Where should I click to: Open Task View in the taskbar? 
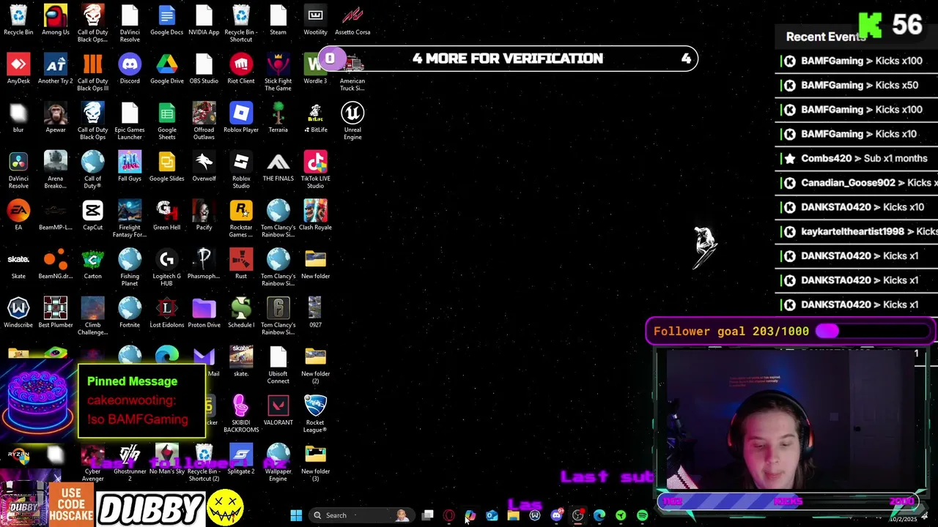tap(428, 515)
